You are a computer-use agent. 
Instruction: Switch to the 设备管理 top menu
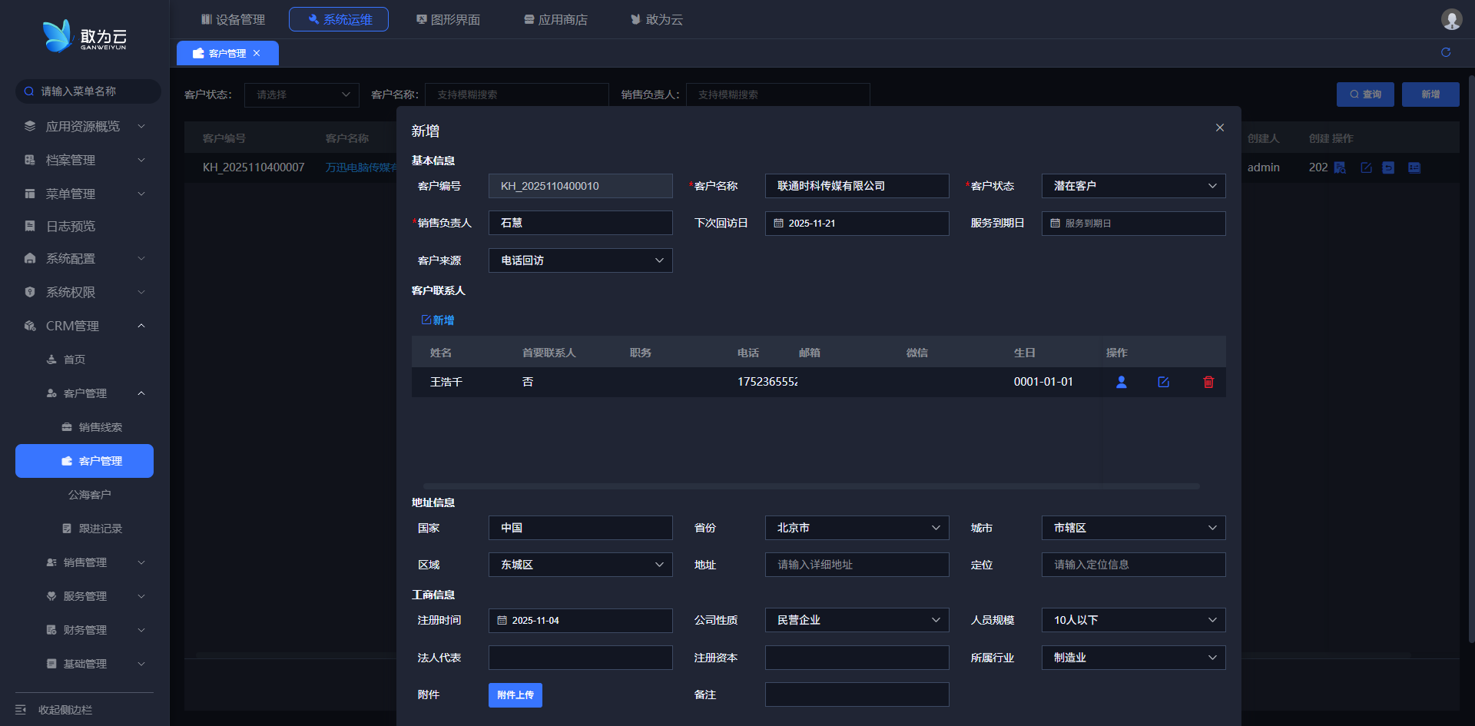(233, 19)
